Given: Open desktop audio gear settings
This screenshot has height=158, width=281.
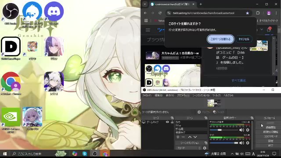Looking at the screenshot, I should pos(248,130).
